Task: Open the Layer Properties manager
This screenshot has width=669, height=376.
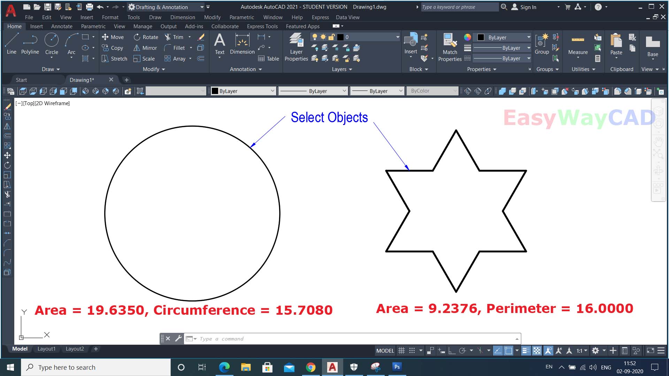Action: tap(296, 47)
